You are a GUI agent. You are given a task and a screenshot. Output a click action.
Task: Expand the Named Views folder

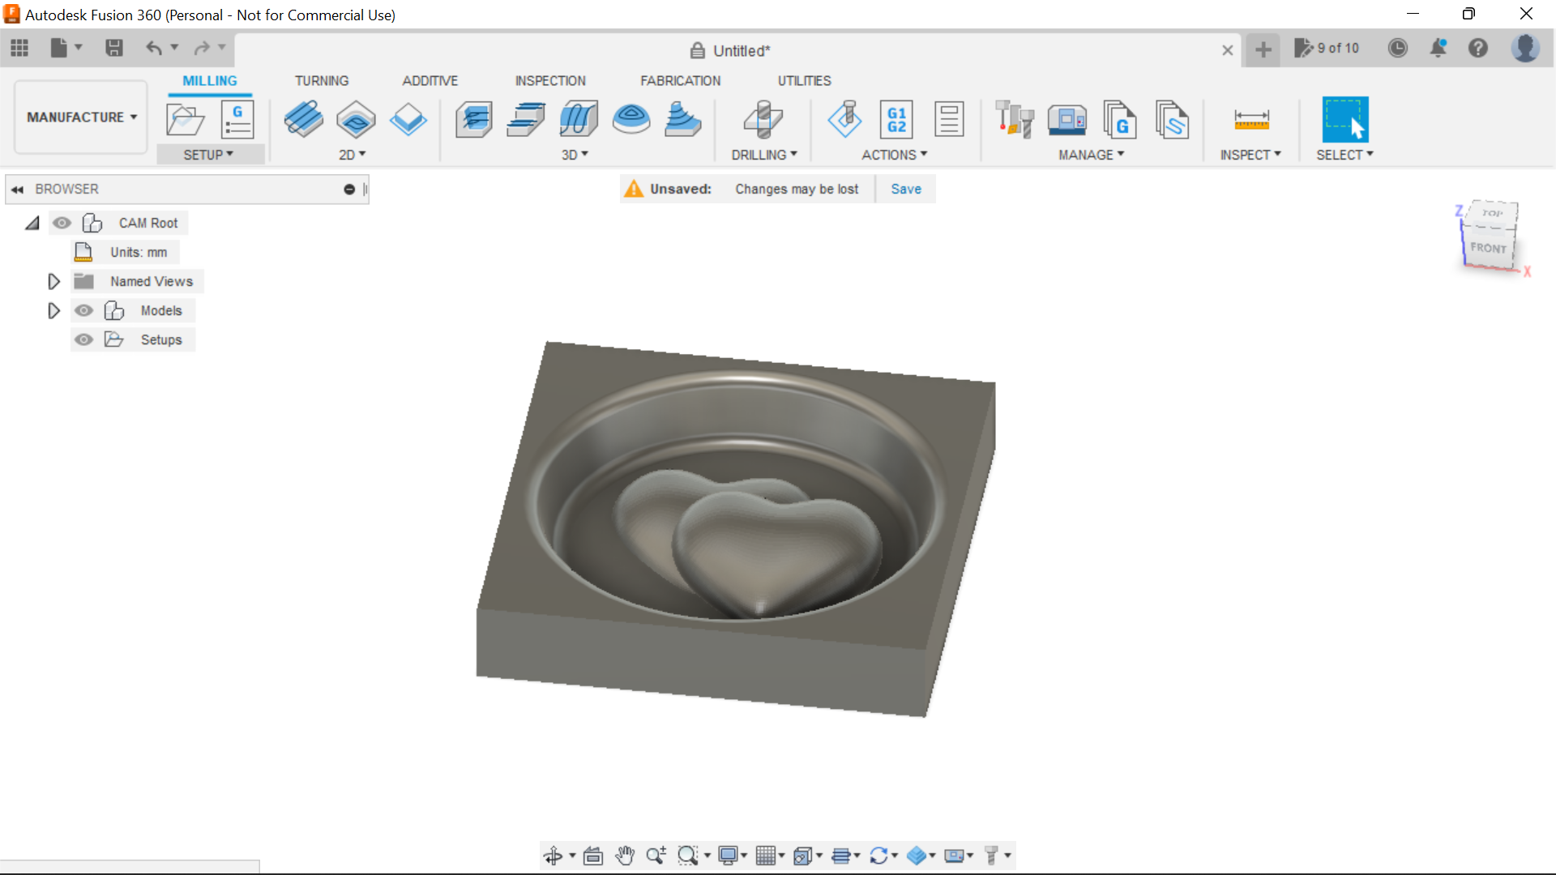pos(53,281)
